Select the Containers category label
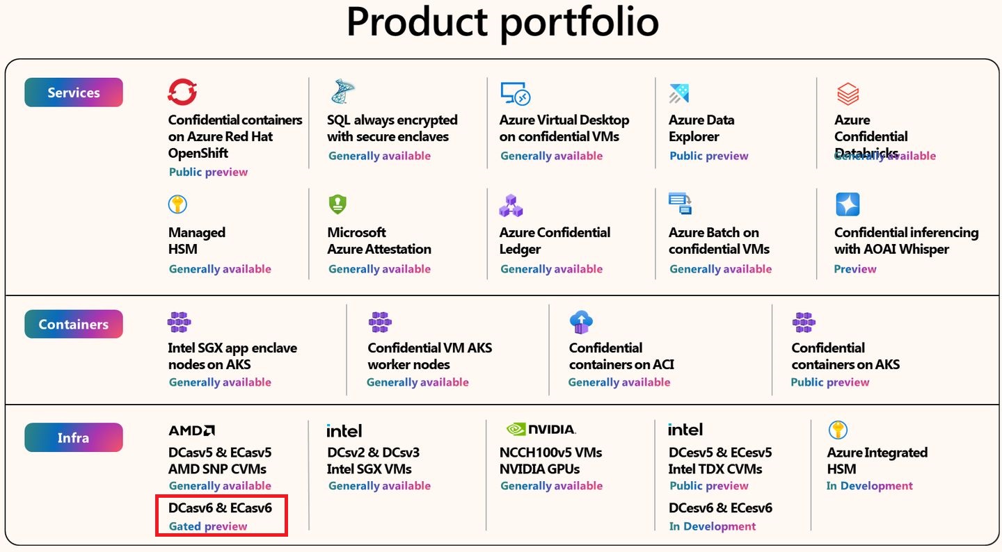1002x552 pixels. [74, 324]
